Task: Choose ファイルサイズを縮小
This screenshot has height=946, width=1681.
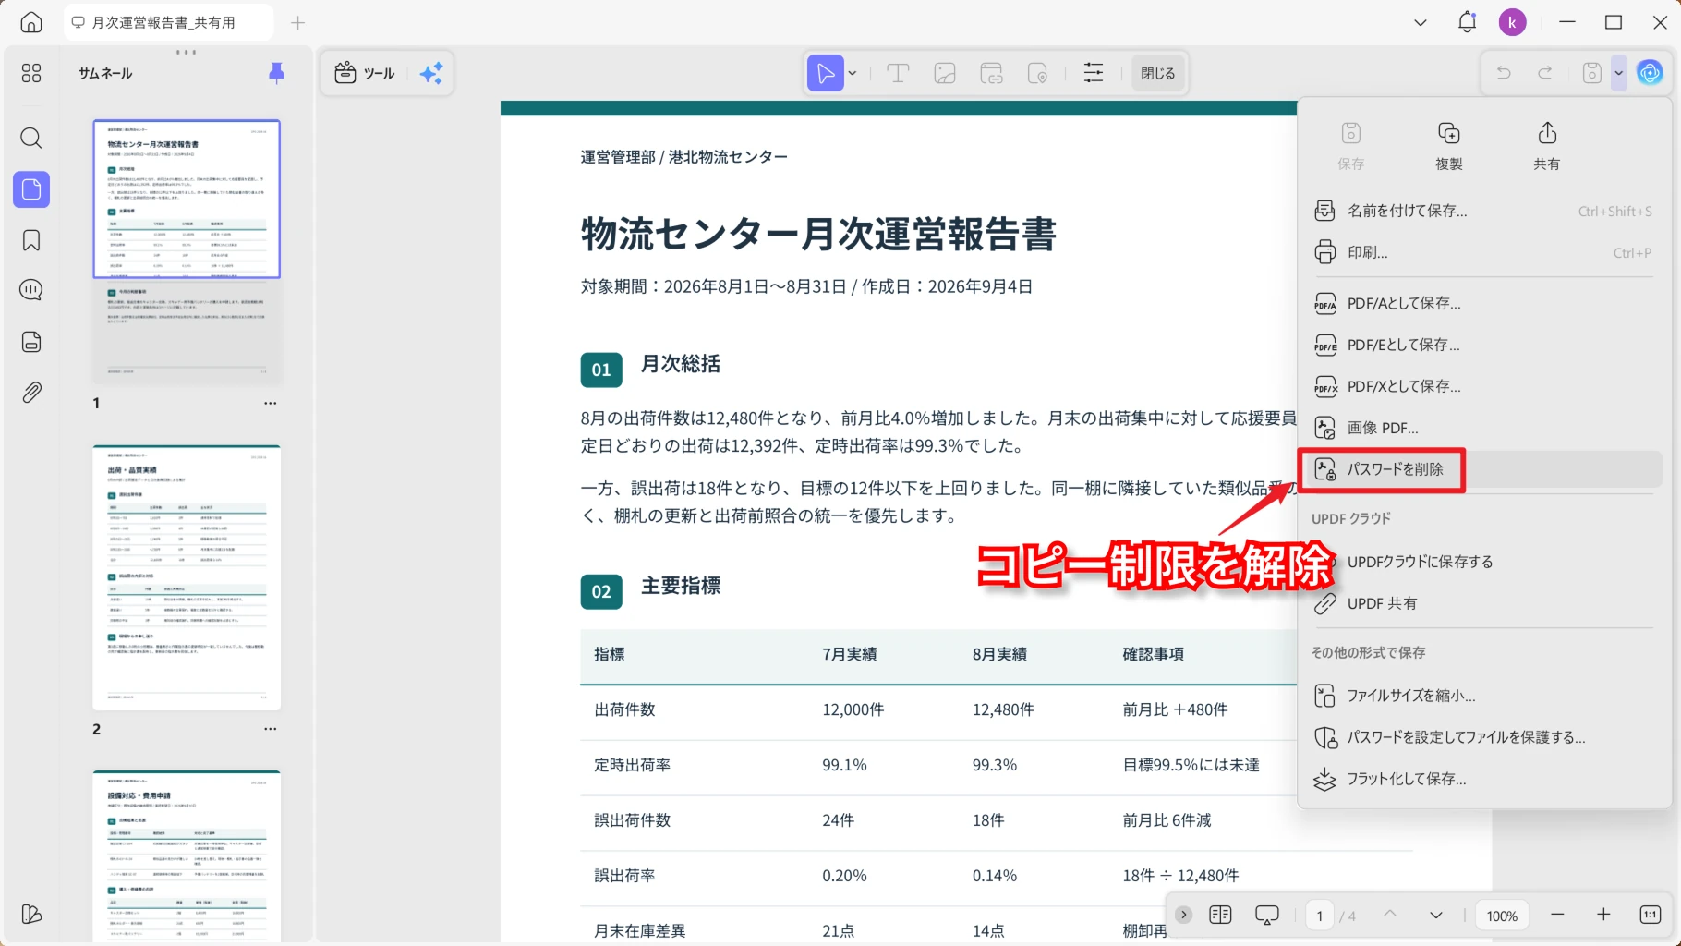Action: [x=1483, y=696]
